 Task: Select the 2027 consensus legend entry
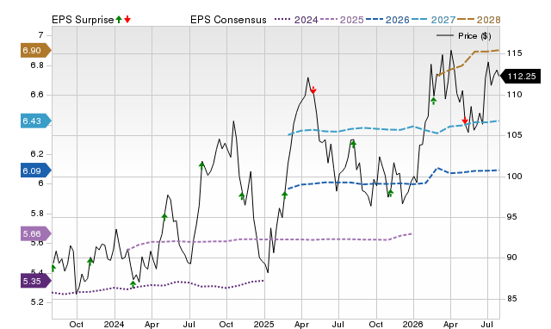[x=433, y=20]
